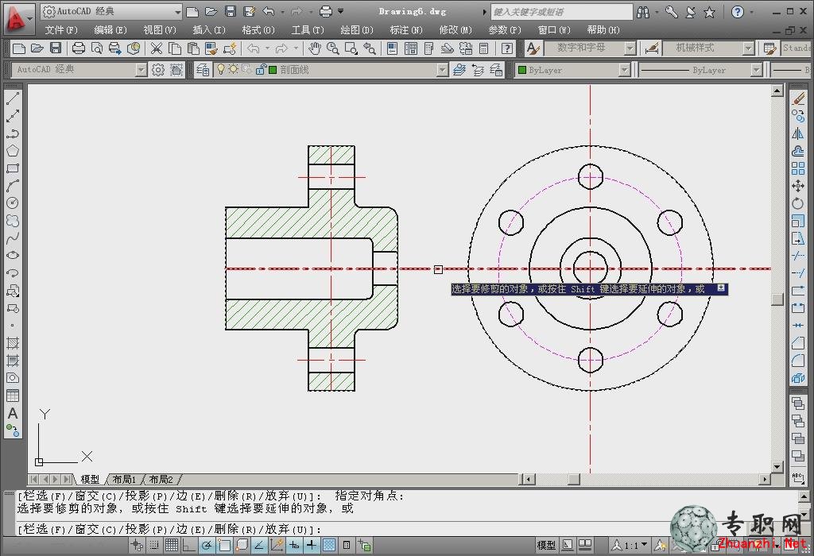Screen dimensions: 814x556
Task: Select the Ellipse tool
Action: click(13, 255)
